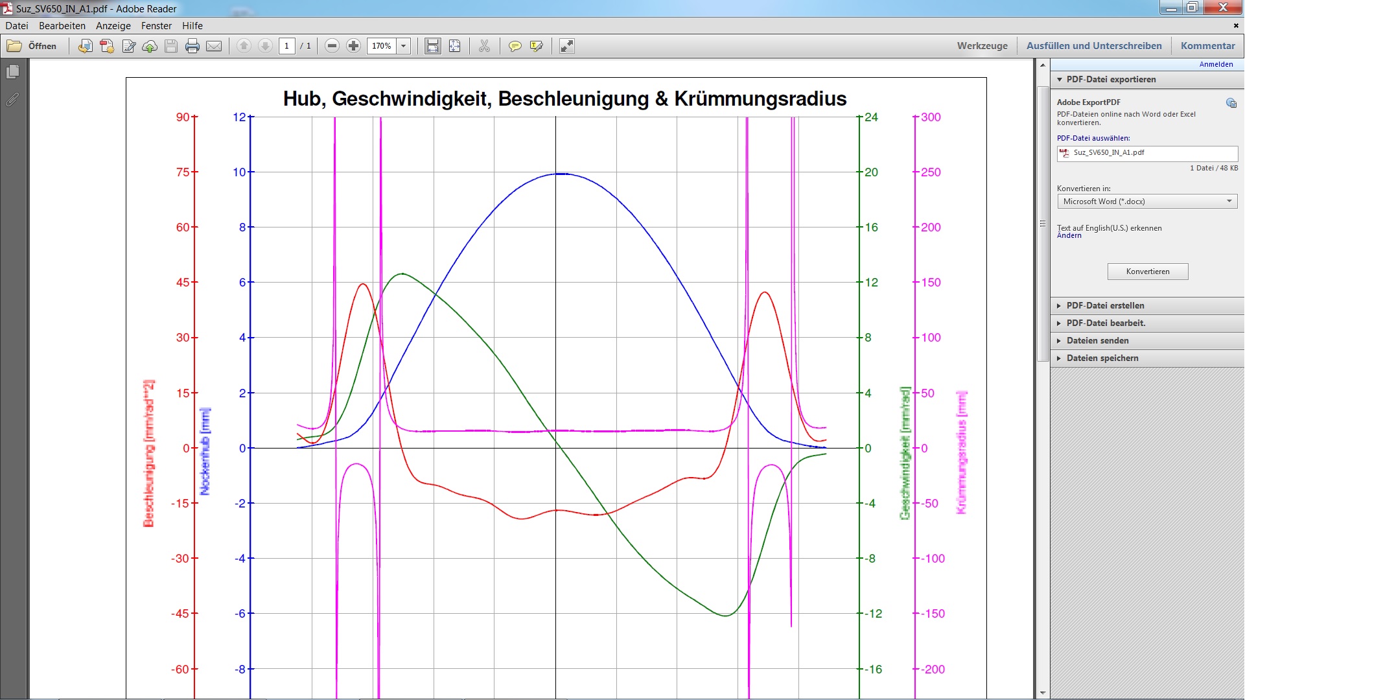
Task: Click the fit page width icon
Action: pos(432,46)
